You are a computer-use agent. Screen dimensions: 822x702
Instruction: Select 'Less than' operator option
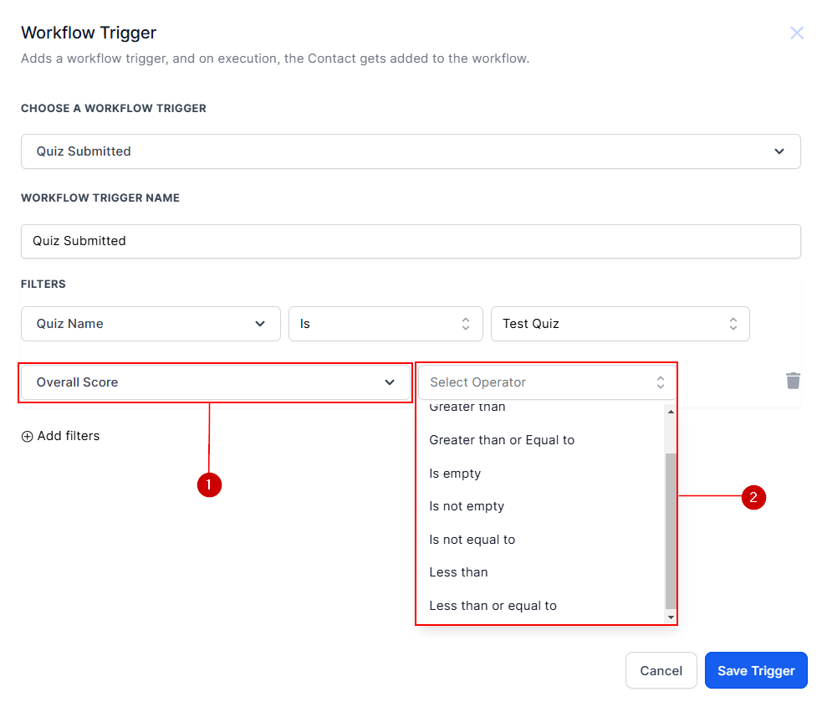click(458, 572)
